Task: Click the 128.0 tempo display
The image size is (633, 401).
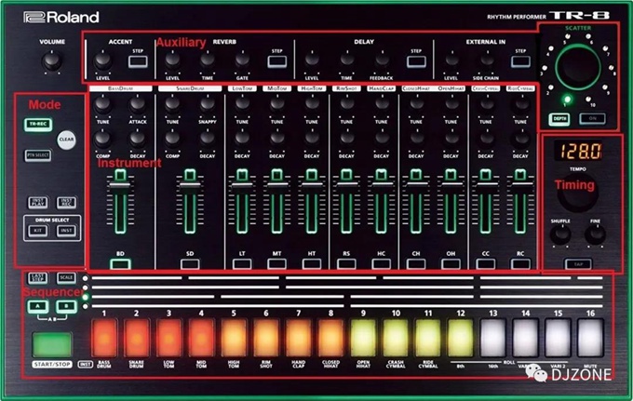Action: (578, 152)
